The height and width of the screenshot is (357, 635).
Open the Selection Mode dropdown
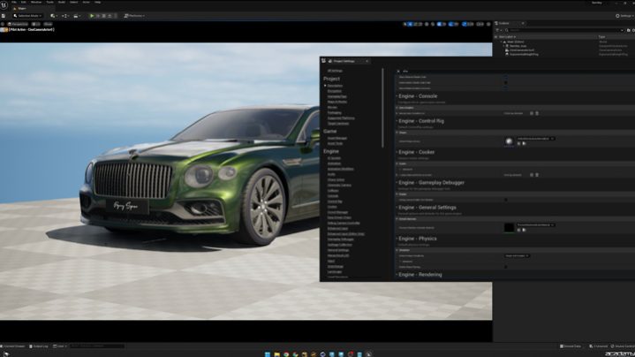27,16
